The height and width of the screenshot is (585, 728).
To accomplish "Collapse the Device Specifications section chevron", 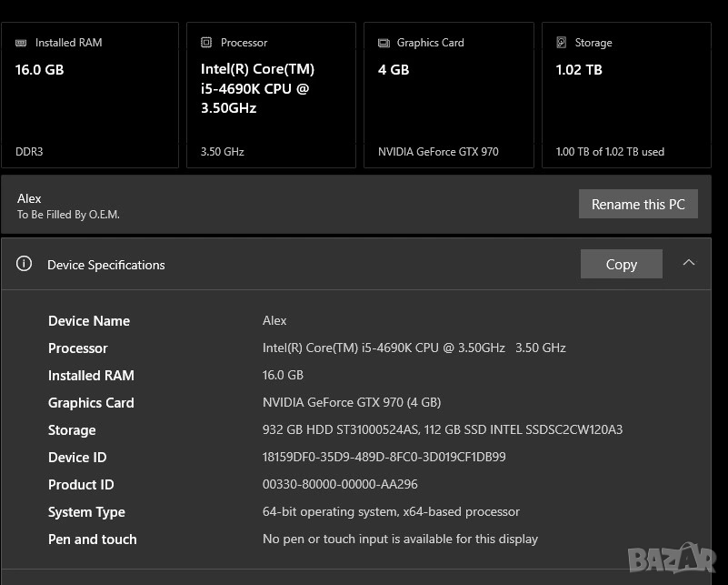I will (x=688, y=263).
